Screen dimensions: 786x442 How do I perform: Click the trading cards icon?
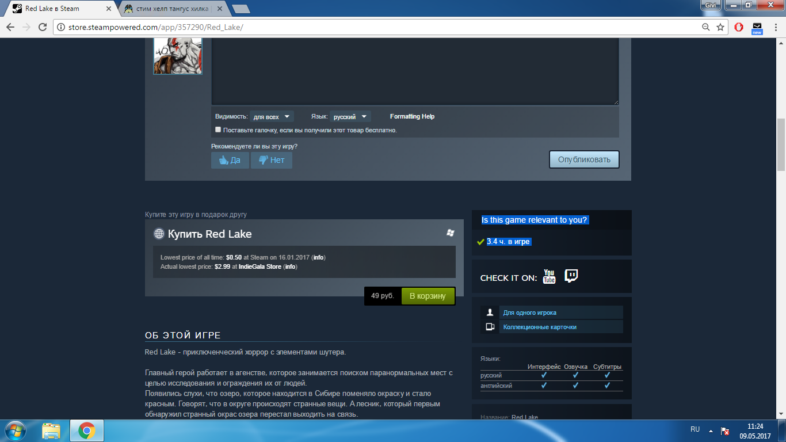point(490,327)
